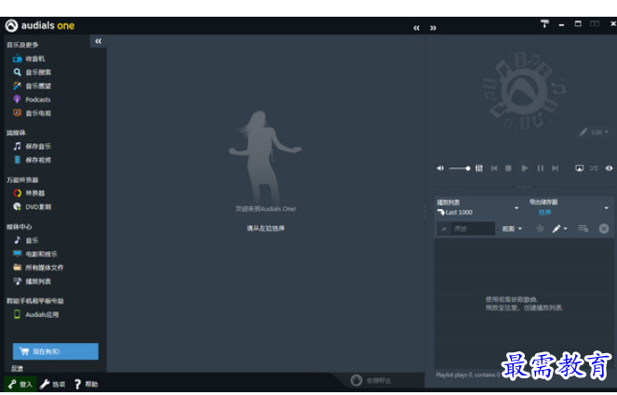The width and height of the screenshot is (617, 395).
Task: Click the title bar right double-arrow
Action: coord(433,28)
